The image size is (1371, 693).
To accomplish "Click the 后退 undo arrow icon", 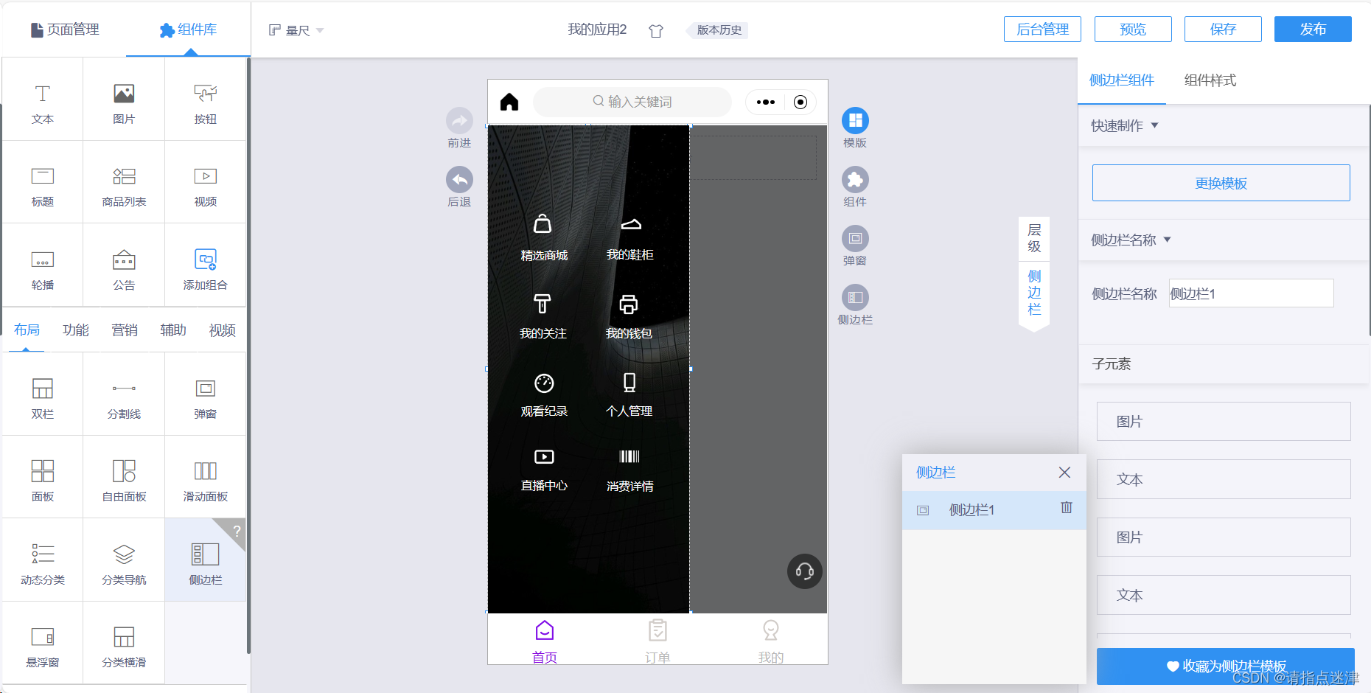I will [x=459, y=180].
